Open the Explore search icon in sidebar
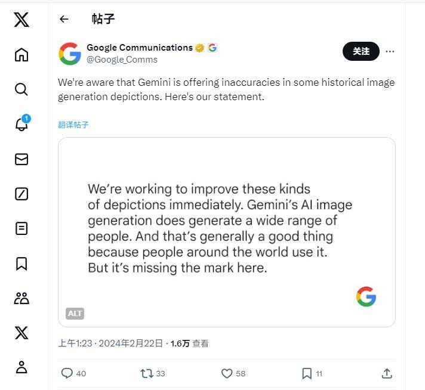 click(x=21, y=89)
